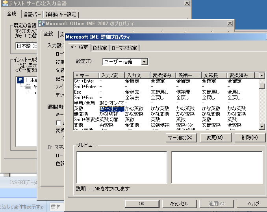The image size is (267, 212).
Task: Click the title icon of Office IME 2007 properties
Action: pyautogui.click(x=42, y=24)
